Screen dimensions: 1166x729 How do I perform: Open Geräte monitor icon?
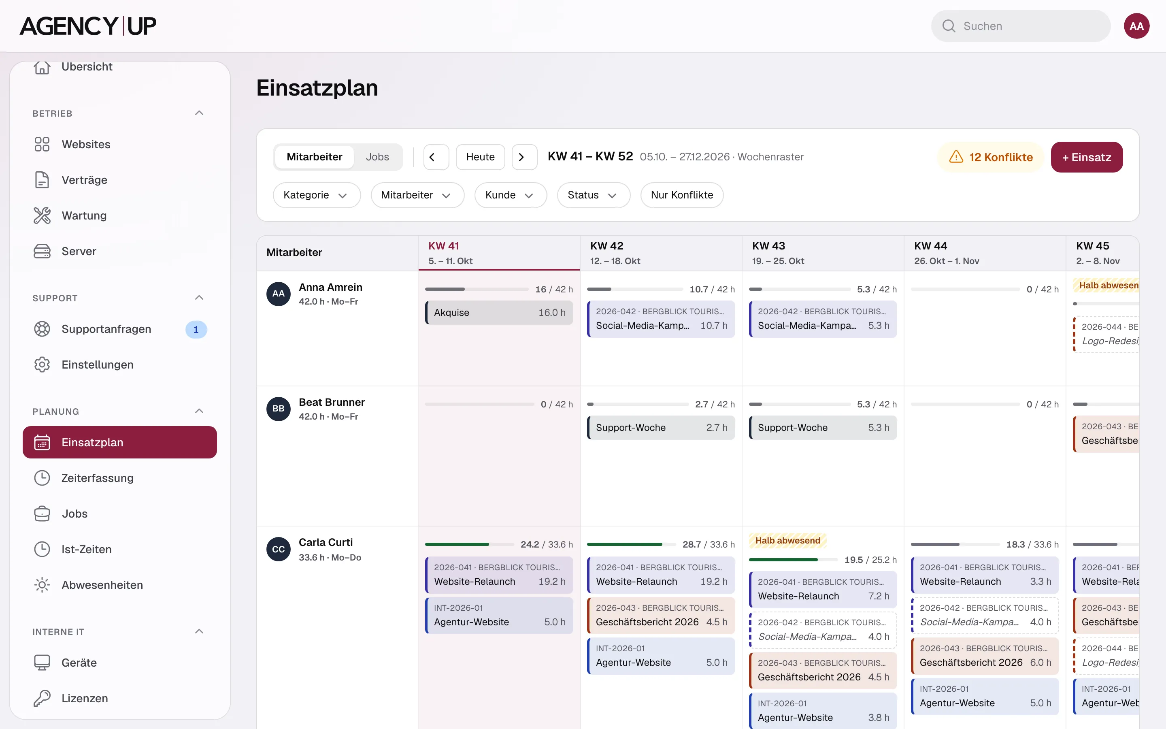(42, 663)
